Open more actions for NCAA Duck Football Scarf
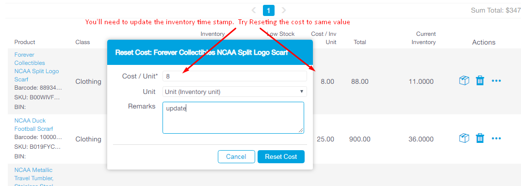521x186 pixels. pos(496,138)
